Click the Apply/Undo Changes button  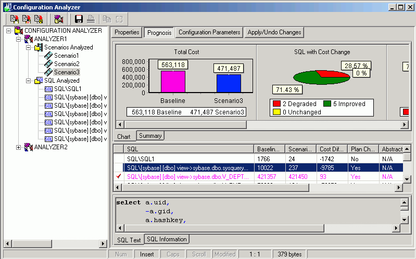[274, 32]
